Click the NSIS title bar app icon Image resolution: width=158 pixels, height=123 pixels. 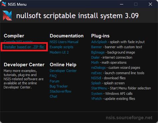(x=4, y=4)
